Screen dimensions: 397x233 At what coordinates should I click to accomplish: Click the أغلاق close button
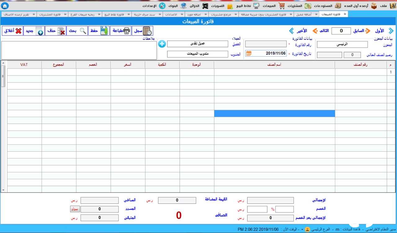[x=12, y=31]
